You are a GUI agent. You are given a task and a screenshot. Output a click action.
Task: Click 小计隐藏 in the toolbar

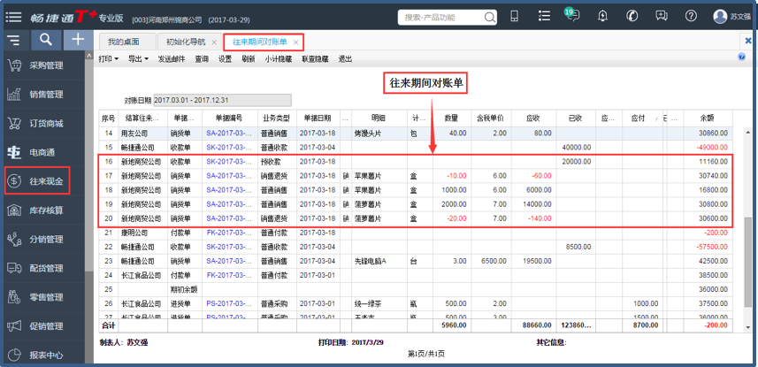[x=279, y=59]
